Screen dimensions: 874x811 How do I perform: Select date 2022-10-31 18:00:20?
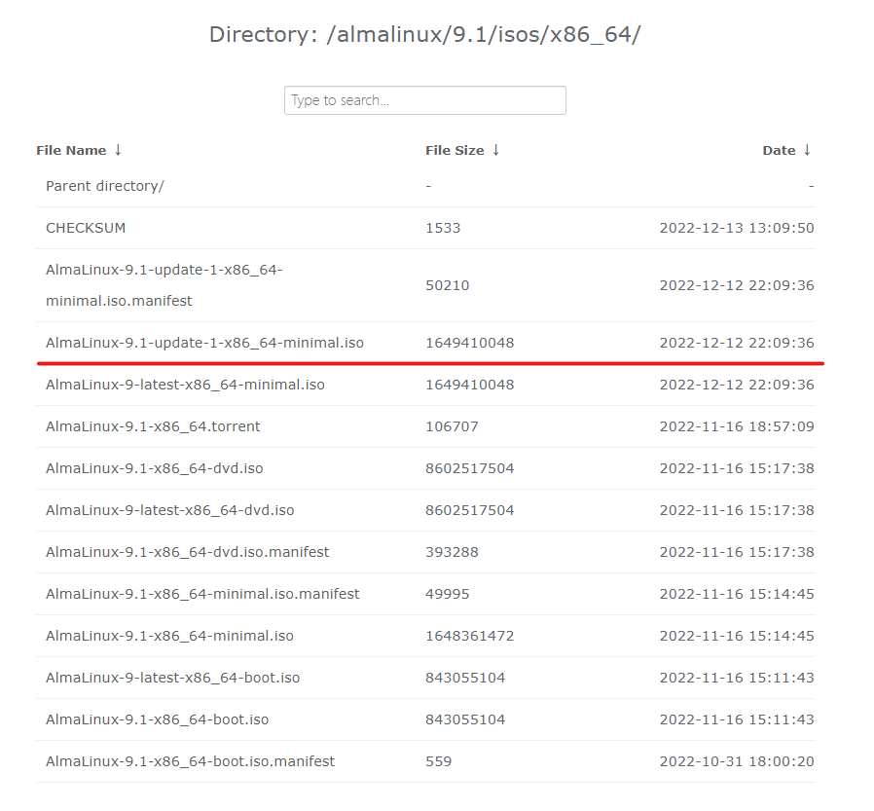[x=737, y=761]
